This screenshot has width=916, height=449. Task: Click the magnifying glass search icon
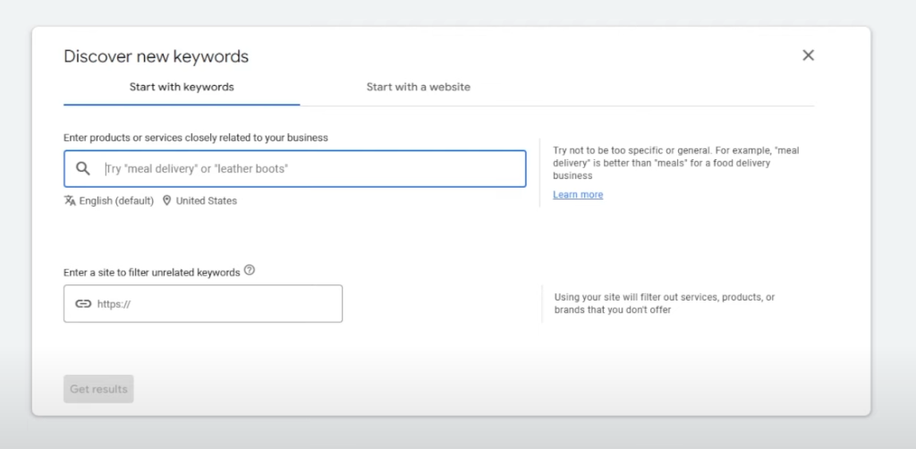[x=83, y=168]
